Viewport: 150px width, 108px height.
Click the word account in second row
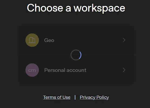pos(76,70)
